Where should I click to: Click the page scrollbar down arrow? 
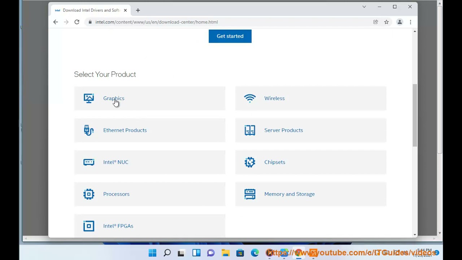[415, 234]
